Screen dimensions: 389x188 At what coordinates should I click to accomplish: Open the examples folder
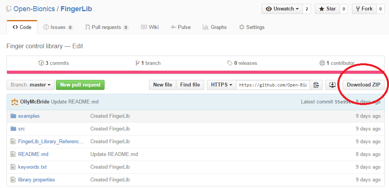(x=29, y=116)
